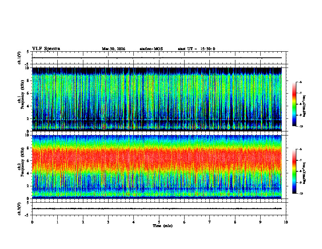Click time axis tick label "4"

(x=133, y=222)
